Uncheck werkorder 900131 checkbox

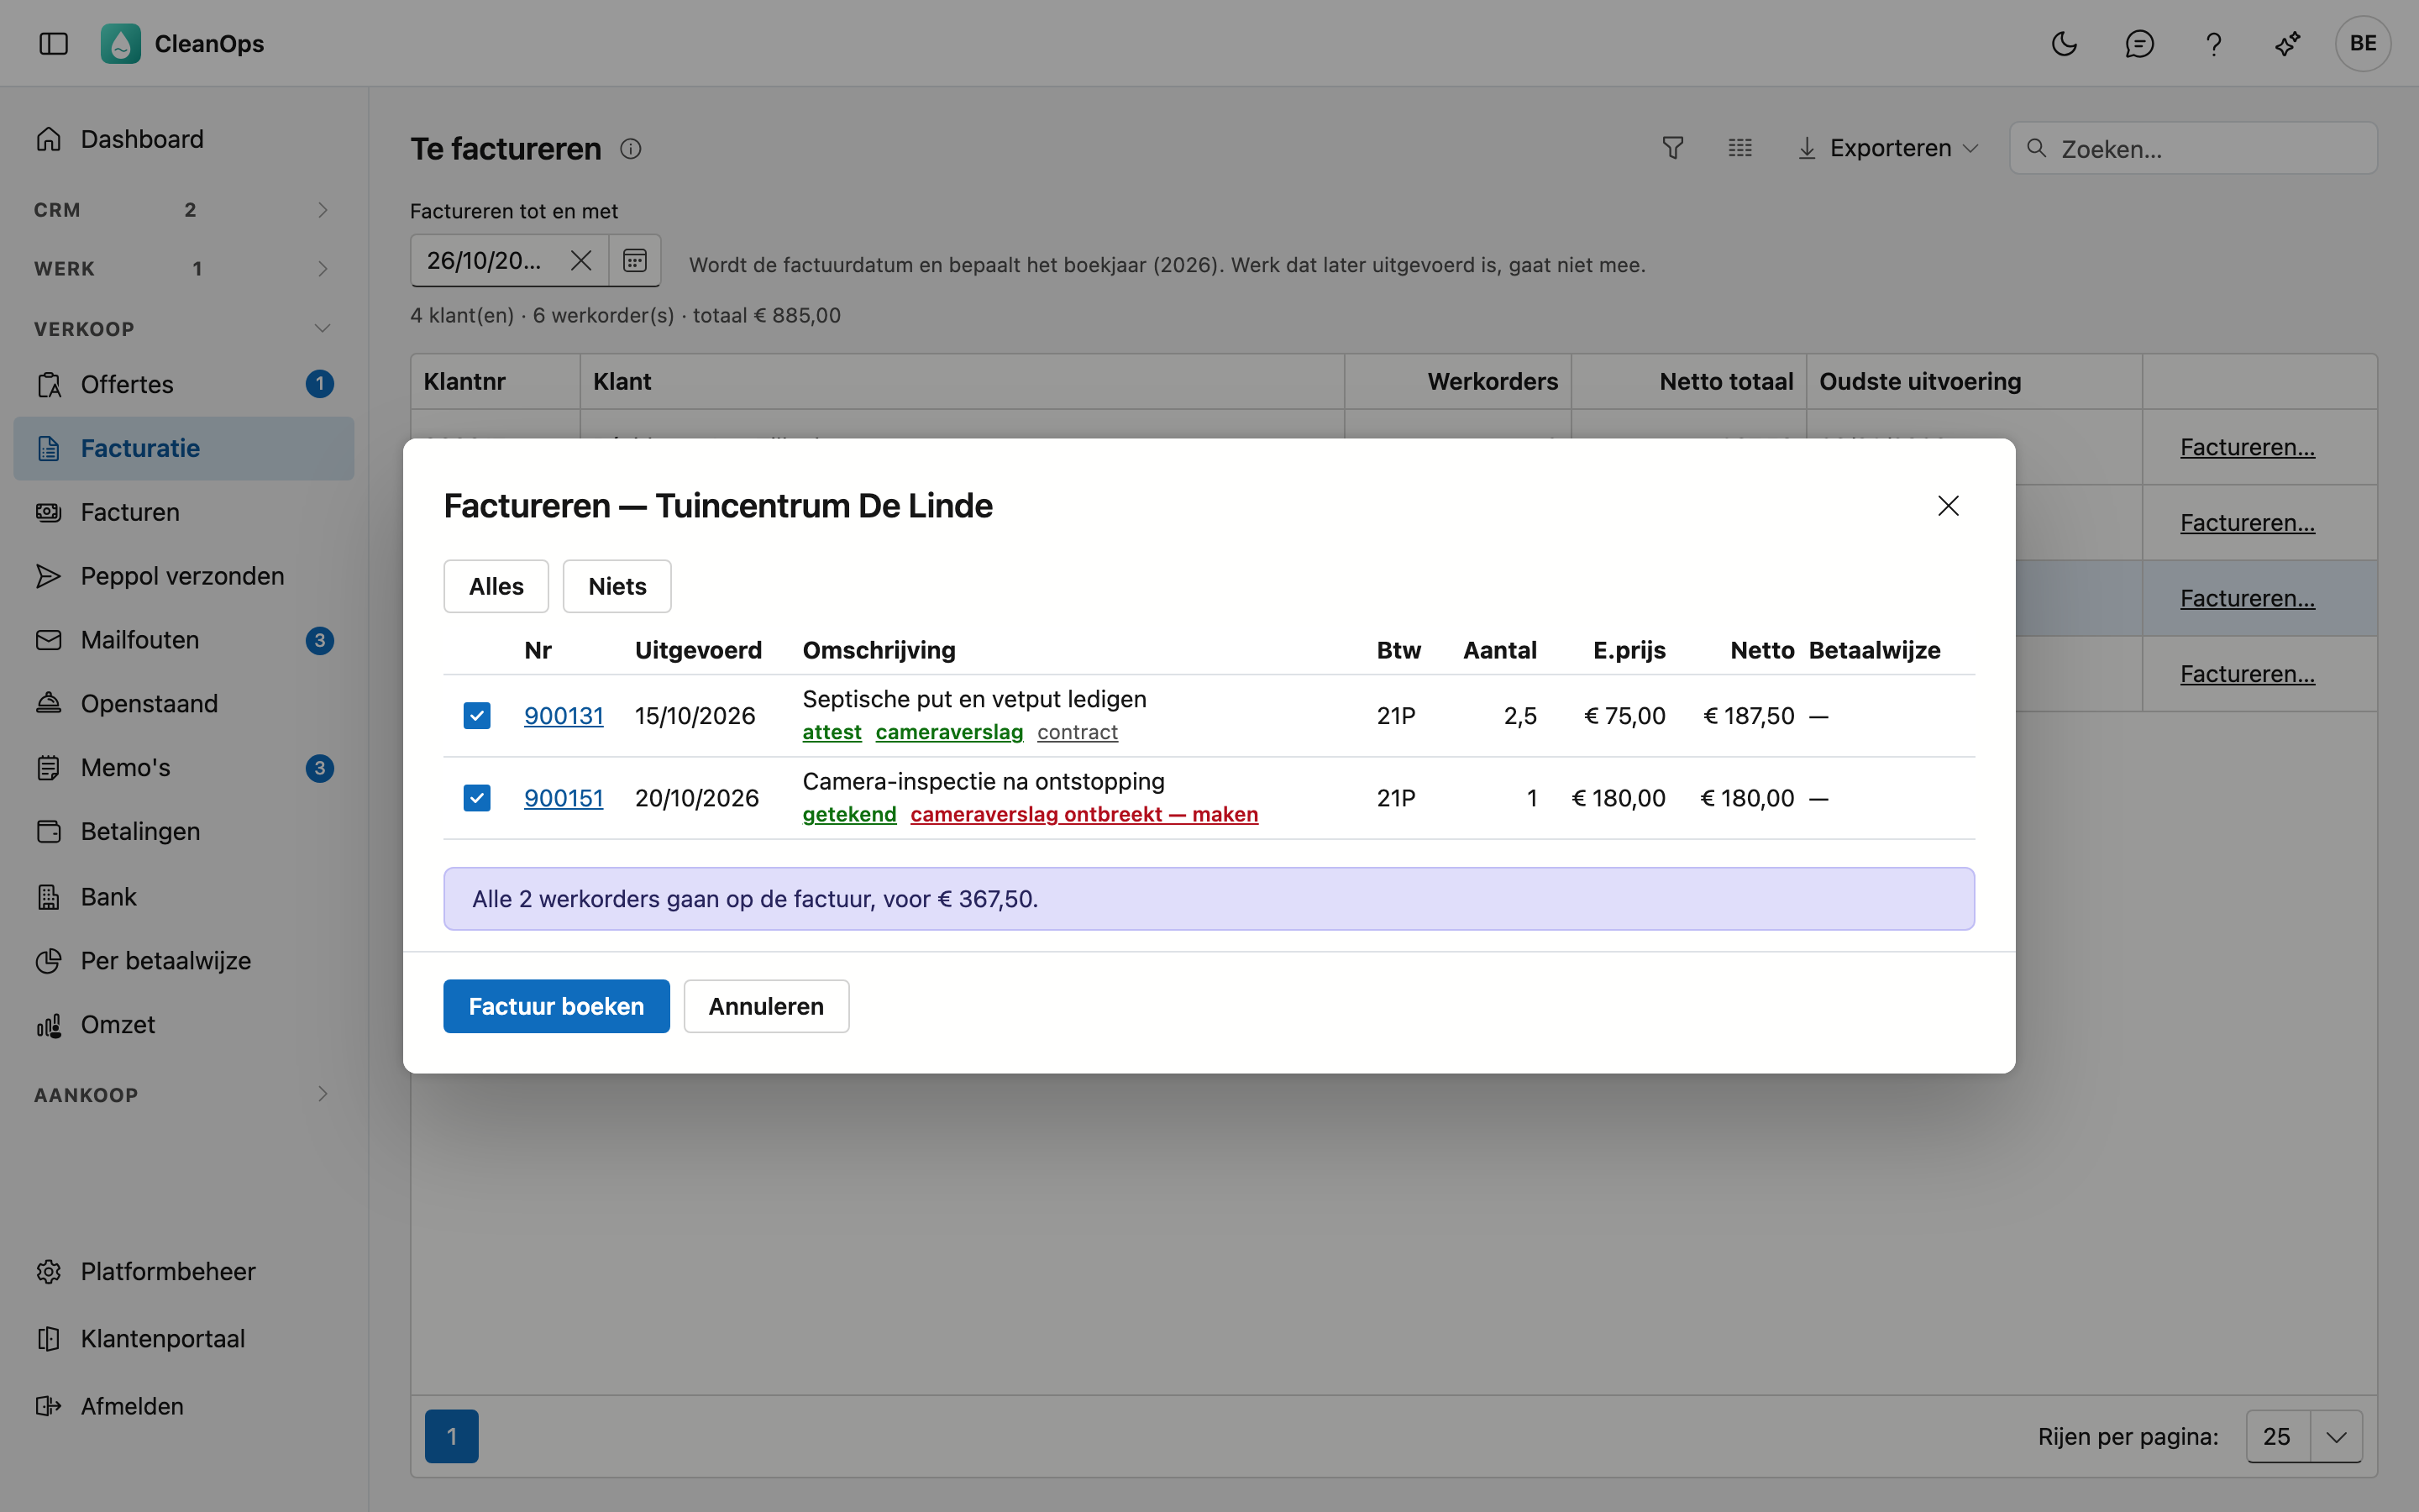point(477,716)
